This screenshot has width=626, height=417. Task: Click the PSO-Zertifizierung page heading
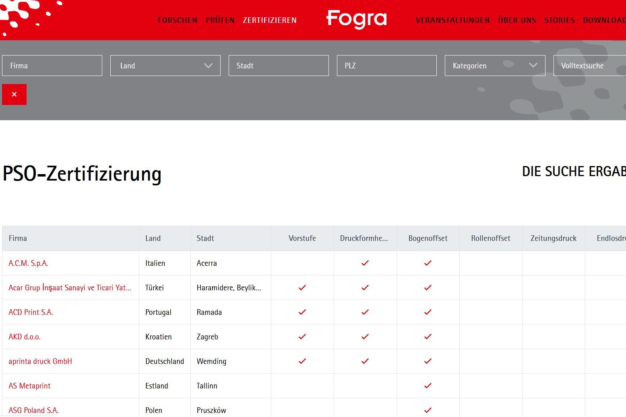tap(82, 174)
